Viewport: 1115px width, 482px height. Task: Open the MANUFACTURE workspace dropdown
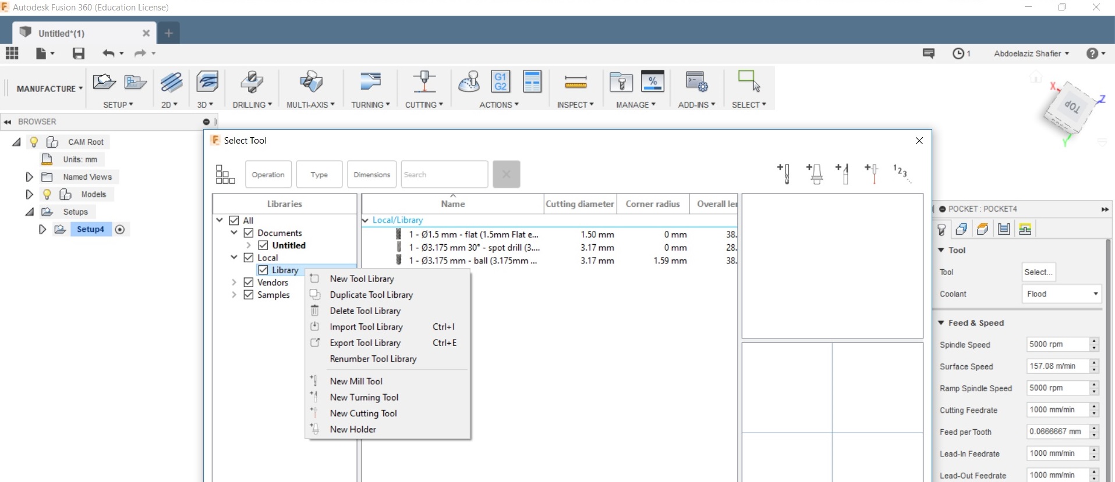[x=49, y=89]
